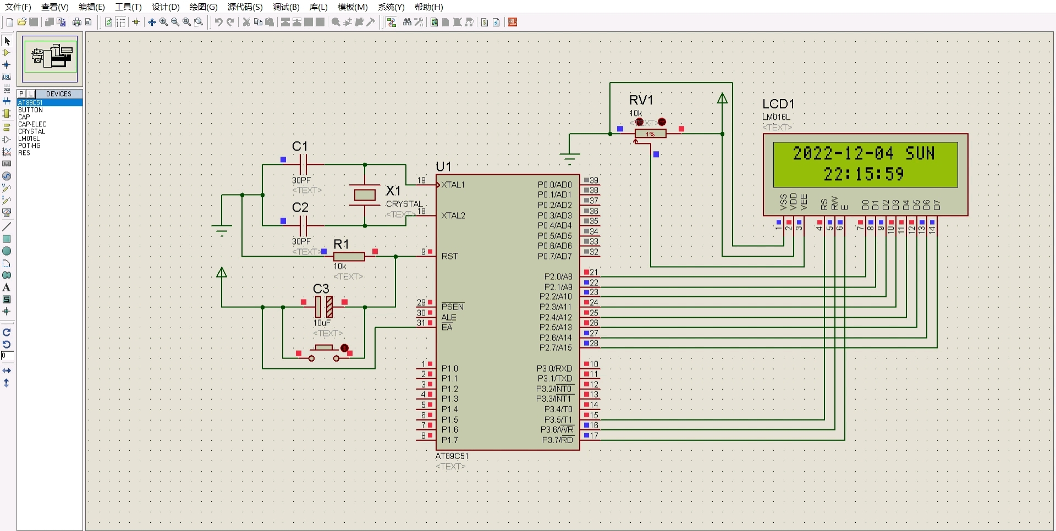1056x531 pixels.
Task: Click the P pick devices button
Action: pyautogui.click(x=21, y=94)
